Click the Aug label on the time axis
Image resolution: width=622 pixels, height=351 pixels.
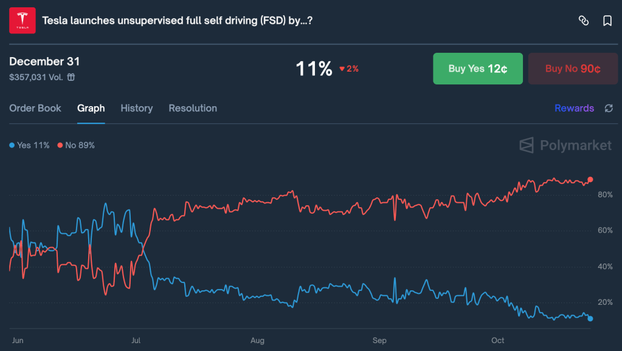tap(257, 341)
